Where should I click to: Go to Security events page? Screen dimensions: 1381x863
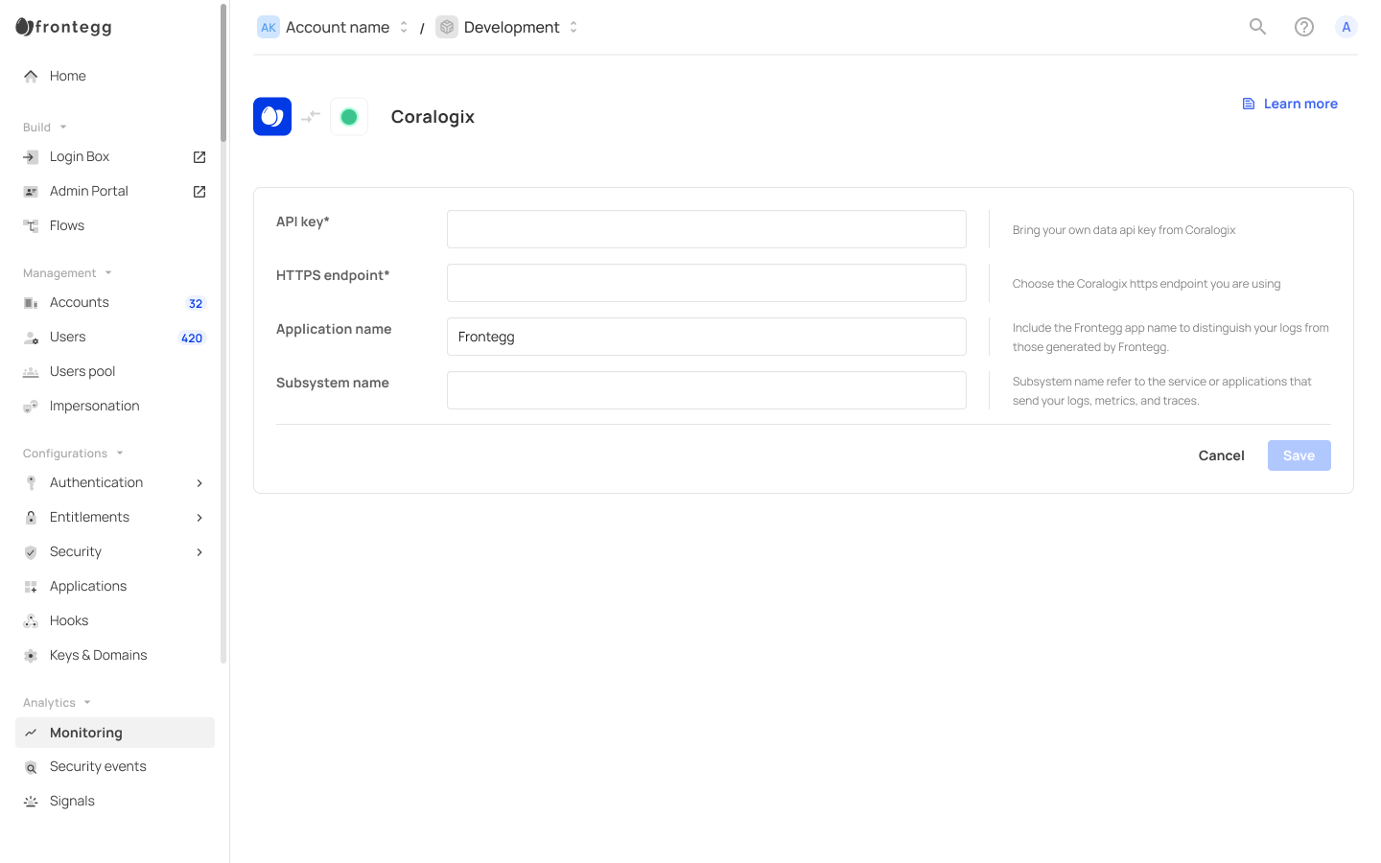pyautogui.click(x=98, y=767)
